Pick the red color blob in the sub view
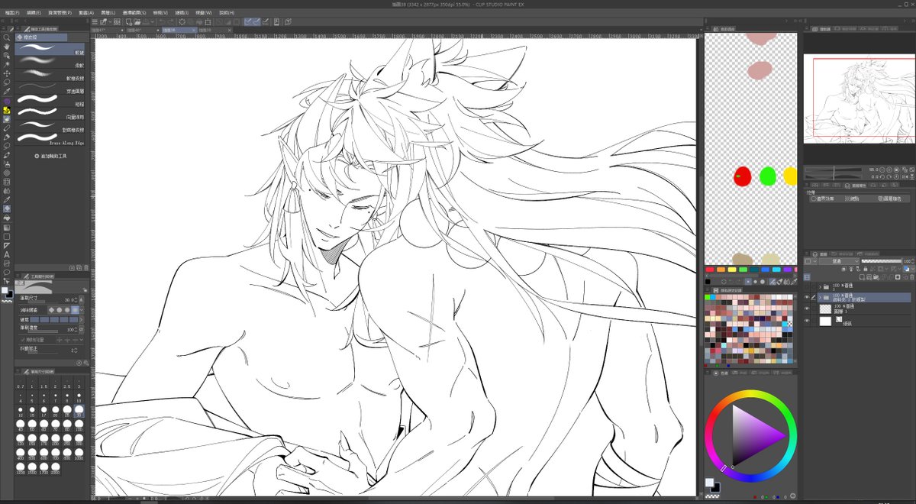The image size is (916, 504). point(743,177)
